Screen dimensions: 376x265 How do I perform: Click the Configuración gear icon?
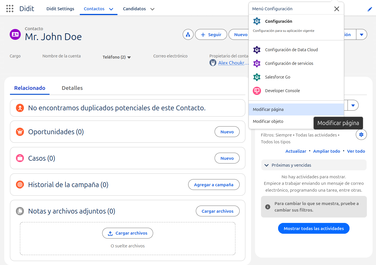pyautogui.click(x=257, y=21)
